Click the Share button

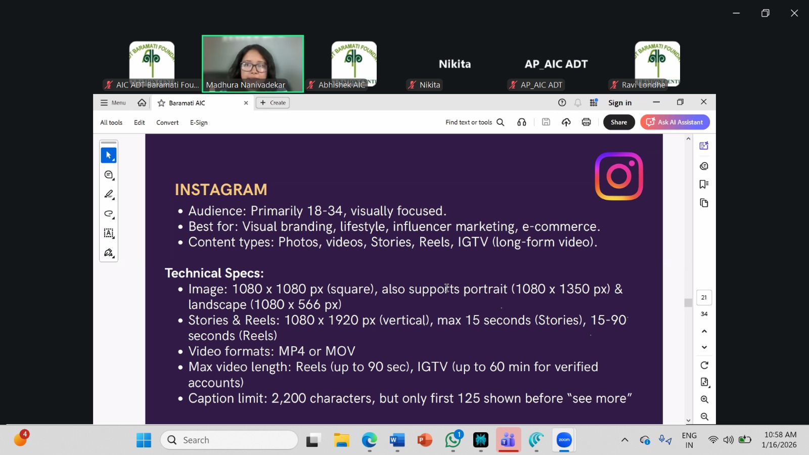[618, 122]
